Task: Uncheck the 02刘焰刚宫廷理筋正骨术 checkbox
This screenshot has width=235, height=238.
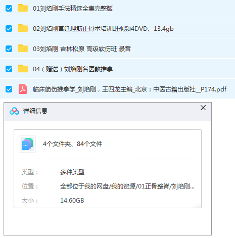Action: click(9, 28)
